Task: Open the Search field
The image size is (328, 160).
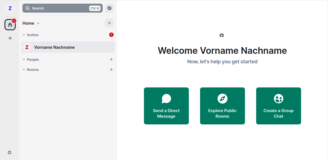Action: (63, 8)
